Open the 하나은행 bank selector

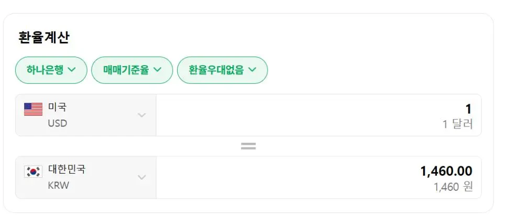coord(51,70)
